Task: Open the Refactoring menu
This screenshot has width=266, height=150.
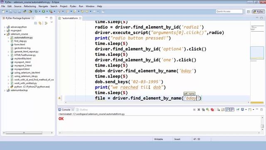Action: click(30, 6)
